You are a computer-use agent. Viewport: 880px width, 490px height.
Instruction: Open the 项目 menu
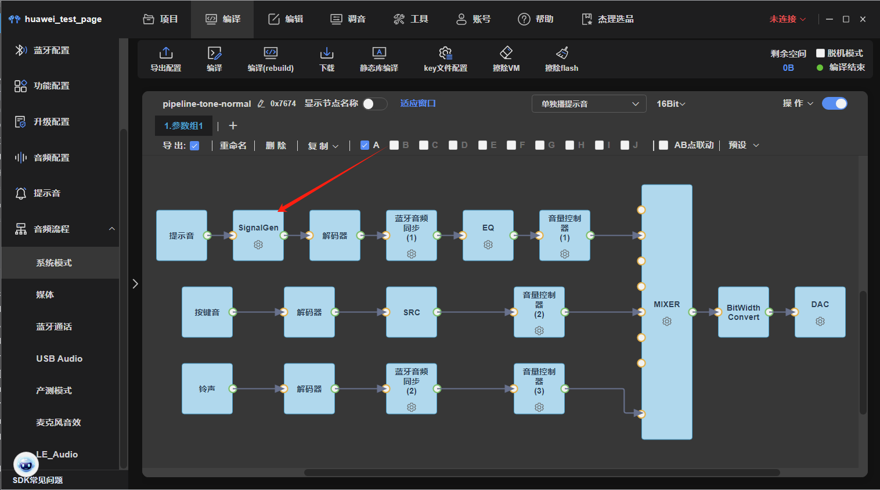(x=161, y=19)
